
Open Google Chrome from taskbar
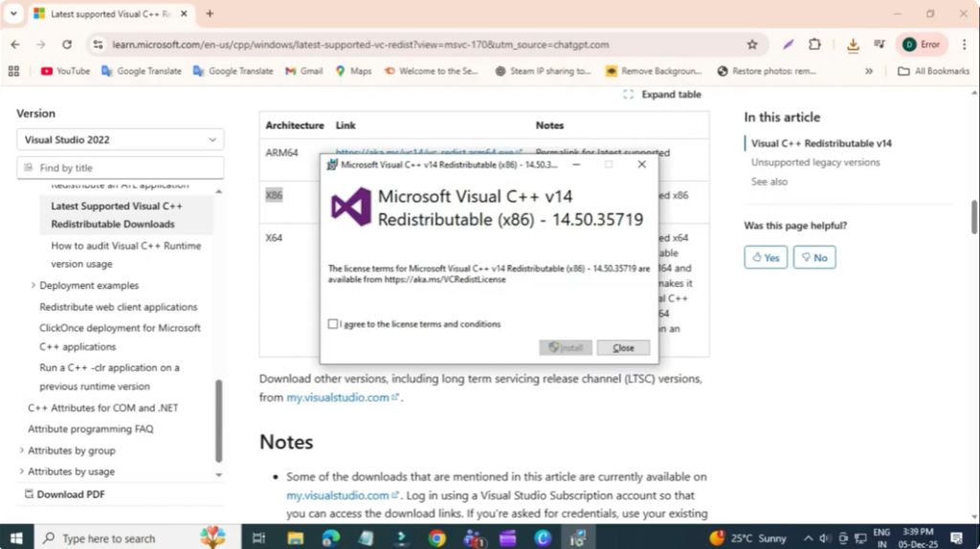point(436,538)
